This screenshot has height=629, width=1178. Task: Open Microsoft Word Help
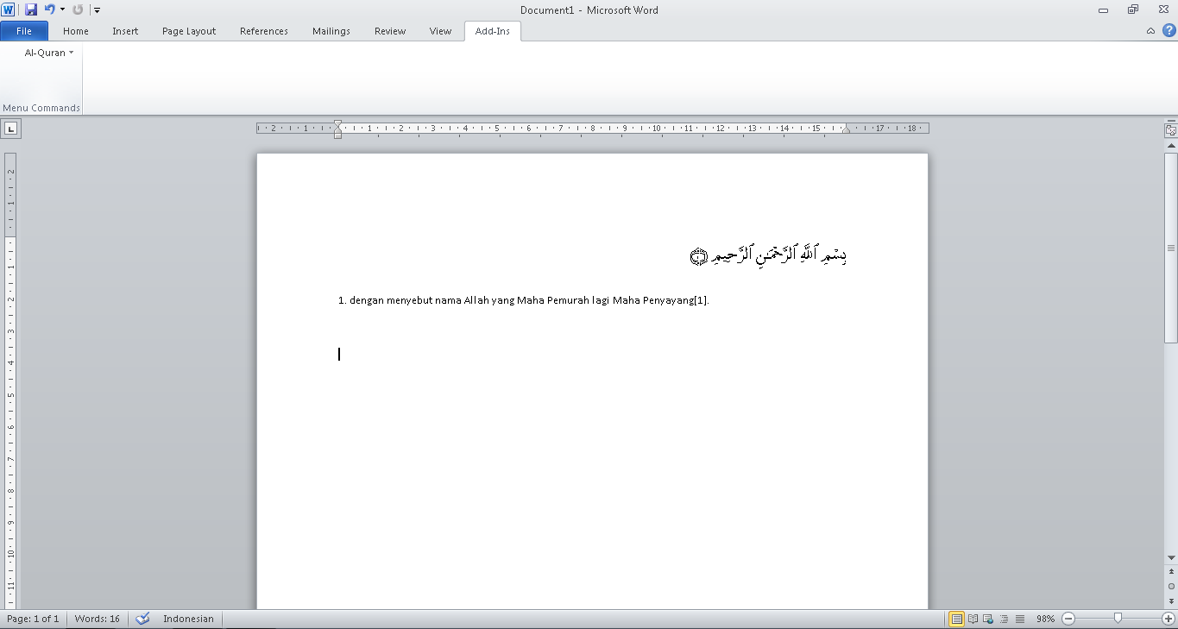1169,30
